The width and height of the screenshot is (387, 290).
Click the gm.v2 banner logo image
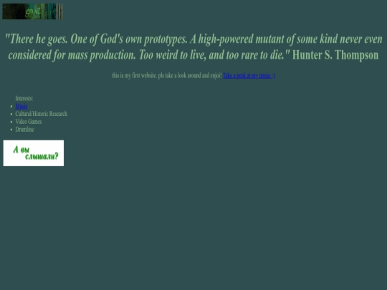[x=32, y=11]
